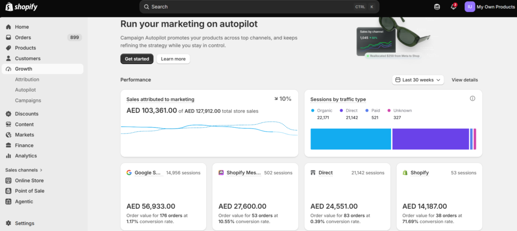Click the Organic legend entry
Viewport: 517px width, 231px height.
tap(322, 113)
